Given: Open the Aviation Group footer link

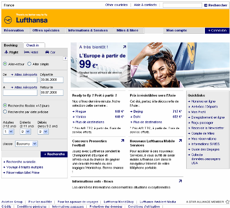Looking at the screenshot, I should coord(12,202).
